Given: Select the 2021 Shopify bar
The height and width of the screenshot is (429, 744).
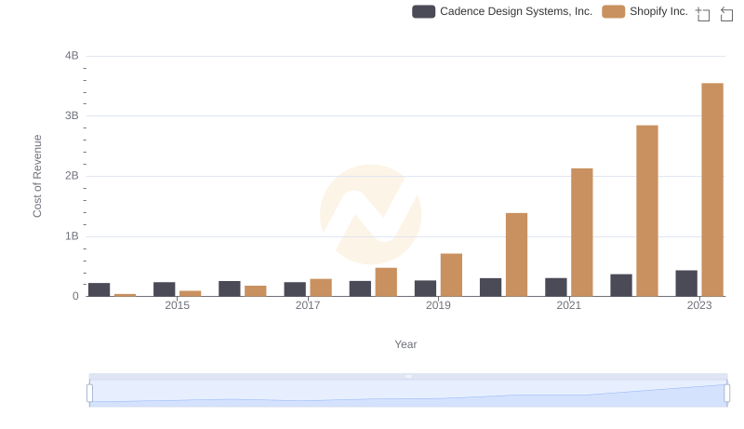Looking at the screenshot, I should (x=582, y=233).
